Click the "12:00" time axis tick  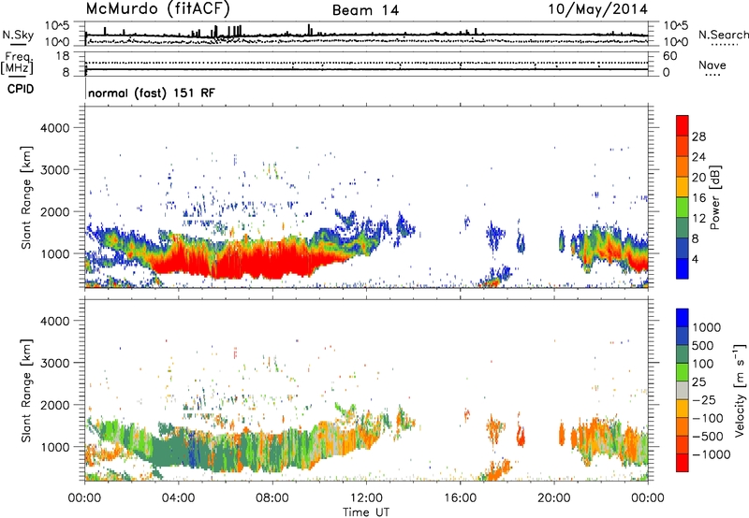click(366, 498)
